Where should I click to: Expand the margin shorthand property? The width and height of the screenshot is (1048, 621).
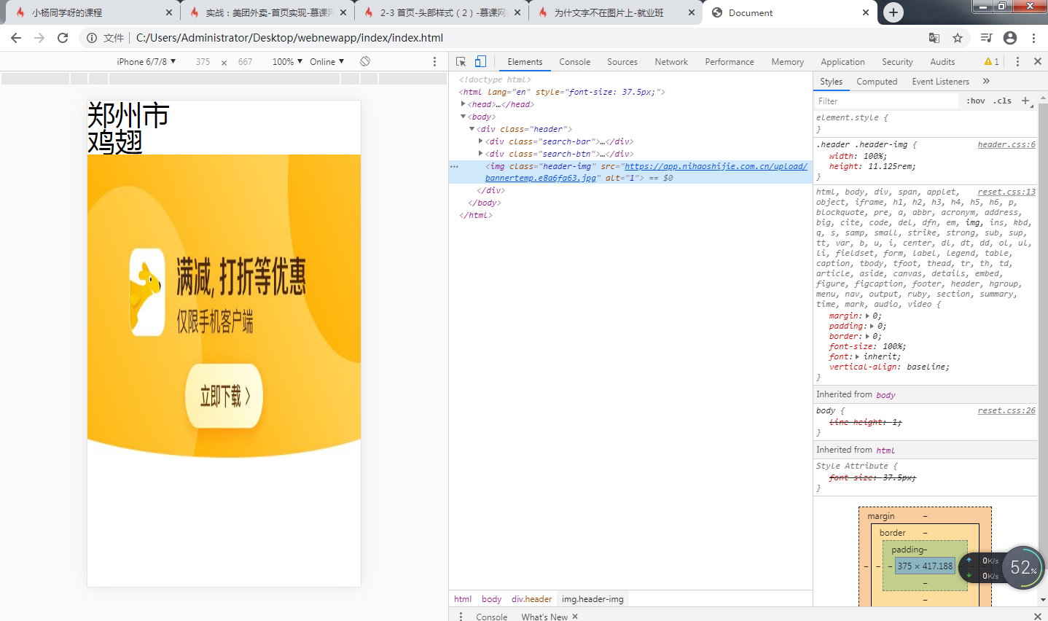click(x=867, y=316)
